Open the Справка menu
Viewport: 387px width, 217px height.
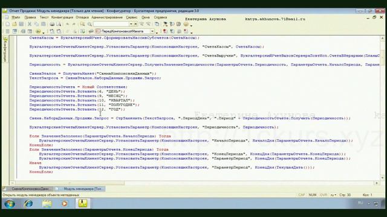click(x=160, y=17)
